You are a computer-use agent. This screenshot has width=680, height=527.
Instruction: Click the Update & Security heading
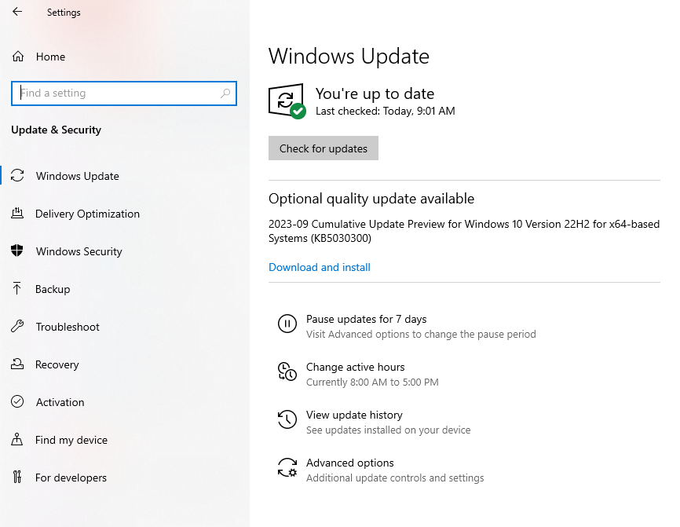click(56, 130)
